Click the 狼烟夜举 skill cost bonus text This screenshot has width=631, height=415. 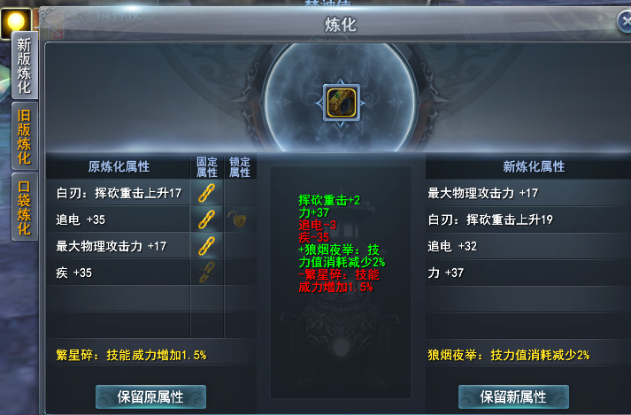508,355
